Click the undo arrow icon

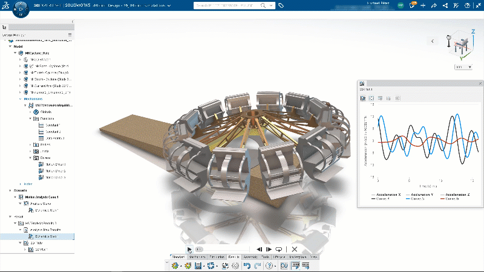[247, 265]
